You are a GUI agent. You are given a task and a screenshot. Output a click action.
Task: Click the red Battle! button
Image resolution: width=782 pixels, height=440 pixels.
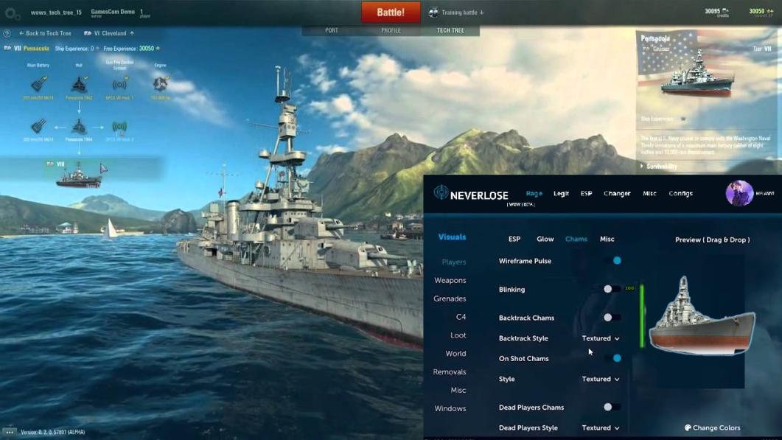[x=391, y=12]
